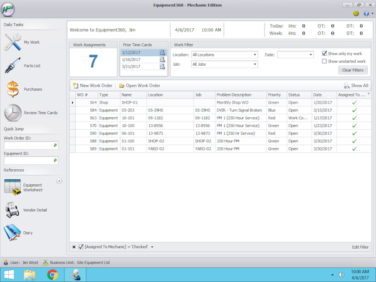Open time card document icon for 1/12/2017
The image size is (376, 282).
pyautogui.click(x=162, y=53)
